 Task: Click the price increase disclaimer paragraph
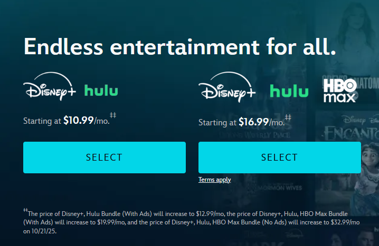(x=191, y=222)
